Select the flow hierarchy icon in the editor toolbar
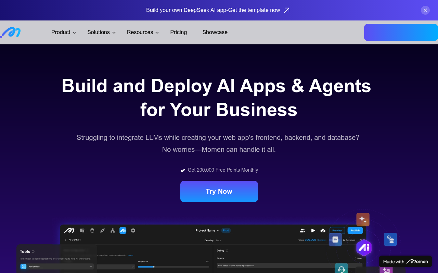Screen dimensions: 438x273 pyautogui.click(x=113, y=230)
